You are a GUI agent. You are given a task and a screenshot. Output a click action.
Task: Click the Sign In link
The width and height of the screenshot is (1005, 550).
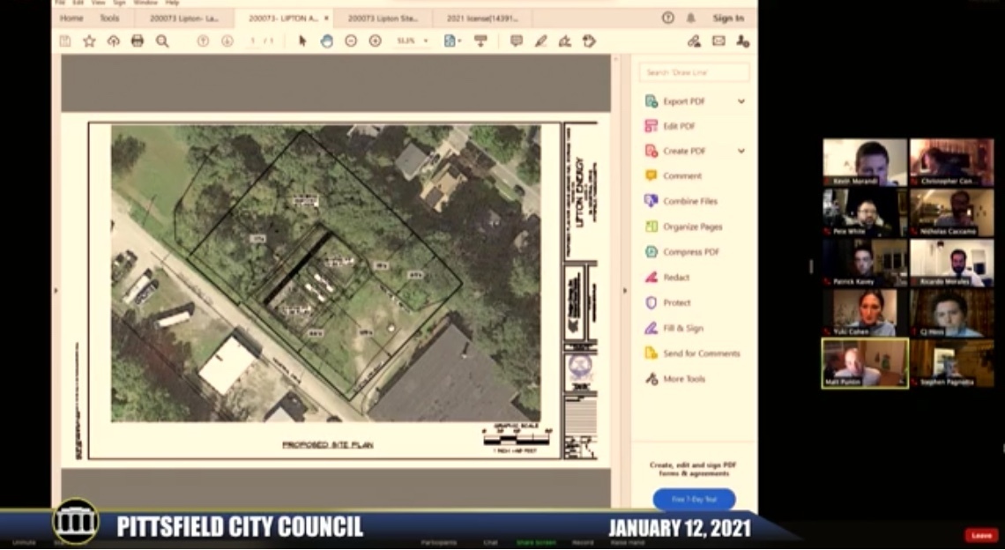tap(727, 18)
